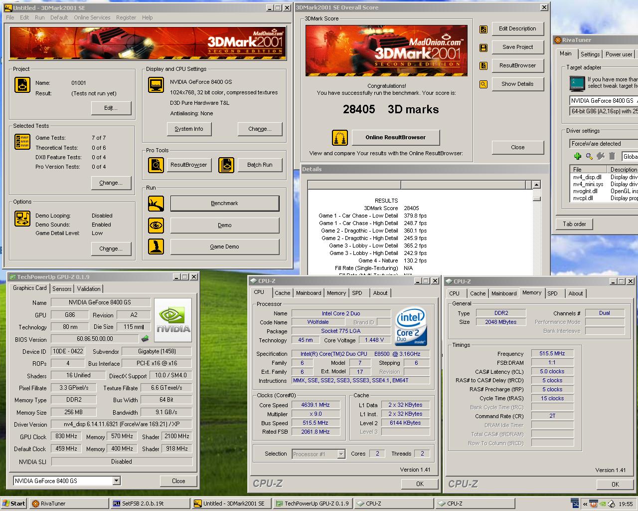Screen dimensions: 638x511
Task: Click the Demo eye icon
Action: click(x=156, y=225)
